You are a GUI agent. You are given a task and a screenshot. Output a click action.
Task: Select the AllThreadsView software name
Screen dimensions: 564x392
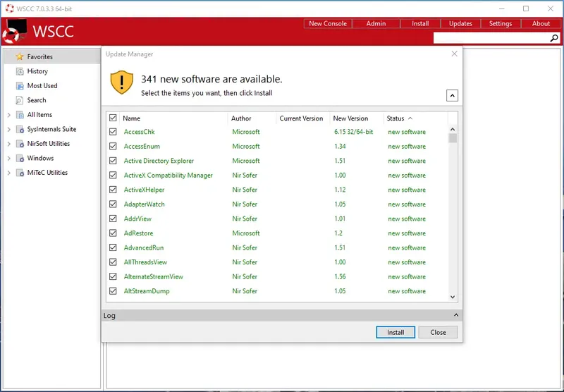(x=145, y=262)
